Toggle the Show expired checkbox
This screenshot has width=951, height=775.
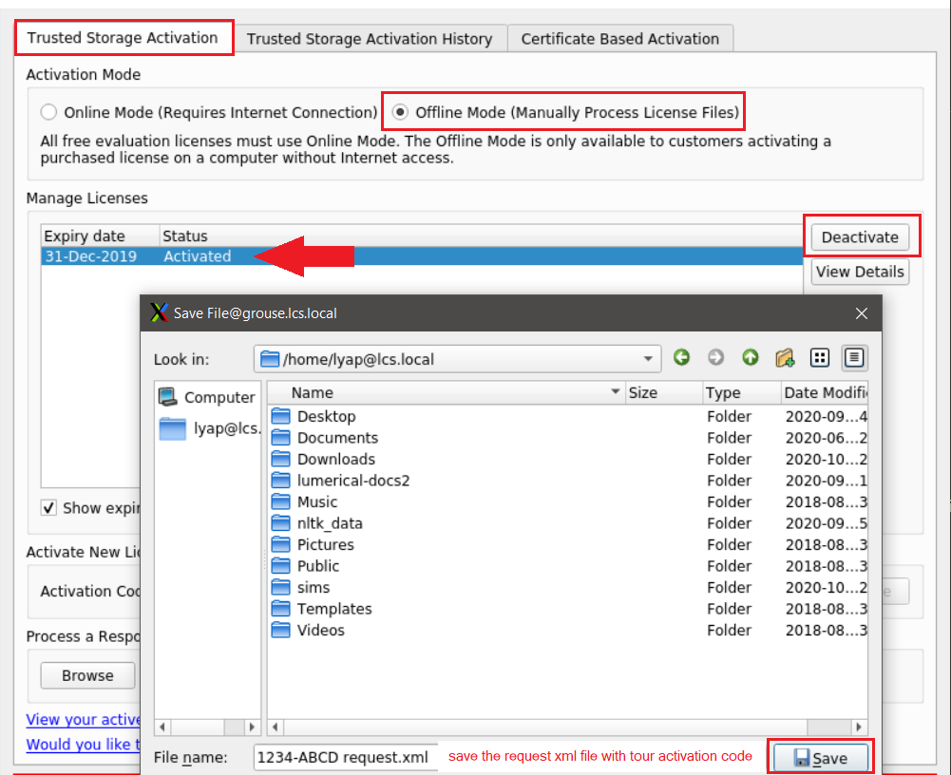[x=48, y=507]
